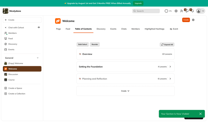Click the Discovery compass icon in sidebar
208x122 pixels.
pos(5,44)
